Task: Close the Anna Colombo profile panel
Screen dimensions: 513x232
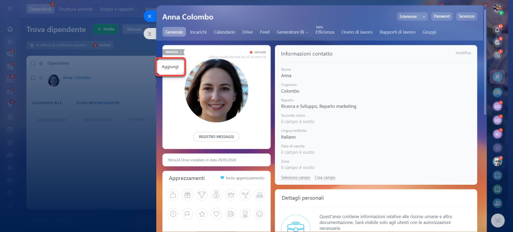Action: click(149, 16)
